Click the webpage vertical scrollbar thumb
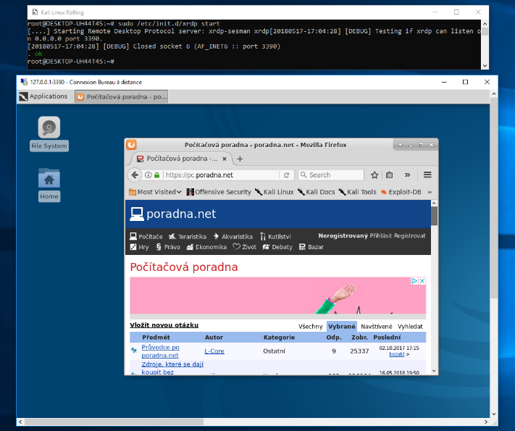 point(434,216)
